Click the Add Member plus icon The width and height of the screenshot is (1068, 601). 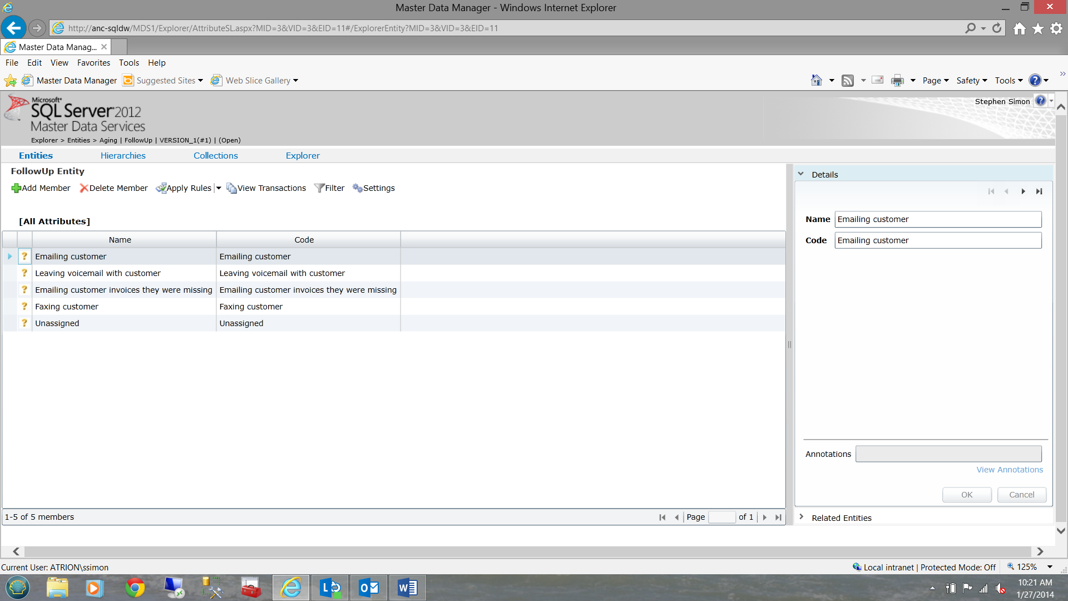pyautogui.click(x=16, y=189)
